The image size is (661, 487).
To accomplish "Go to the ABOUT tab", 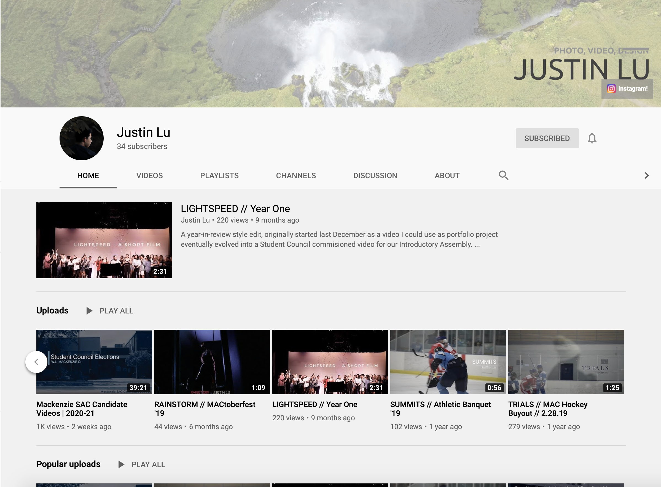I will point(447,176).
